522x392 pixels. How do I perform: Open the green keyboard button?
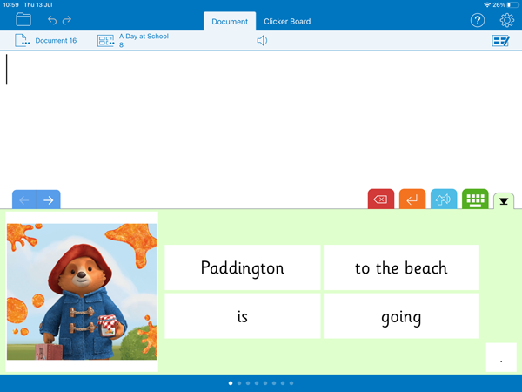pos(475,199)
